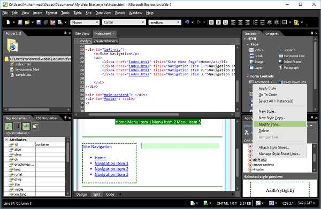Click the Horizontal Line tag icon

281,56
